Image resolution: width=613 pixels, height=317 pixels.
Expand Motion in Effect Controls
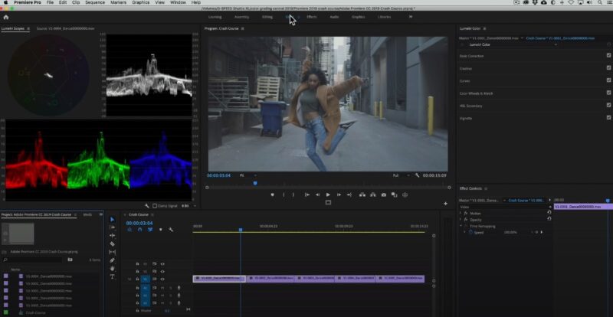(x=461, y=214)
